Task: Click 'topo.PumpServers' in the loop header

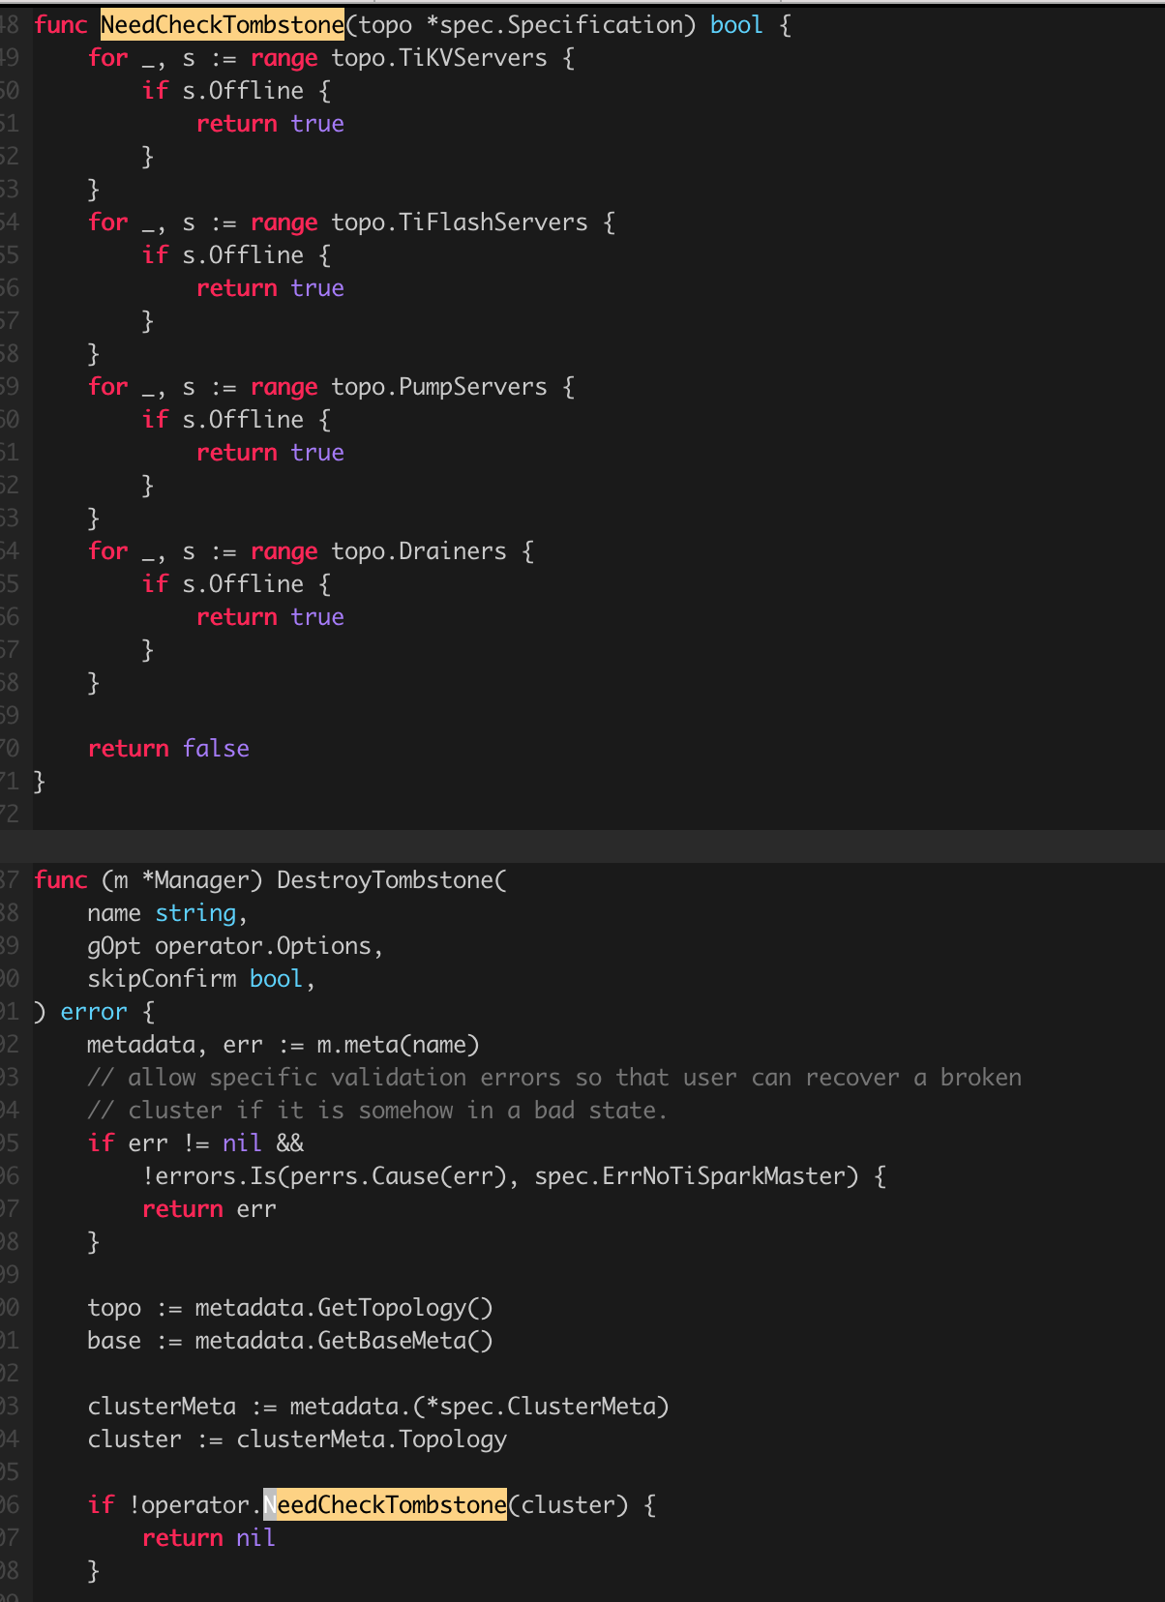Action: pyautogui.click(x=439, y=387)
